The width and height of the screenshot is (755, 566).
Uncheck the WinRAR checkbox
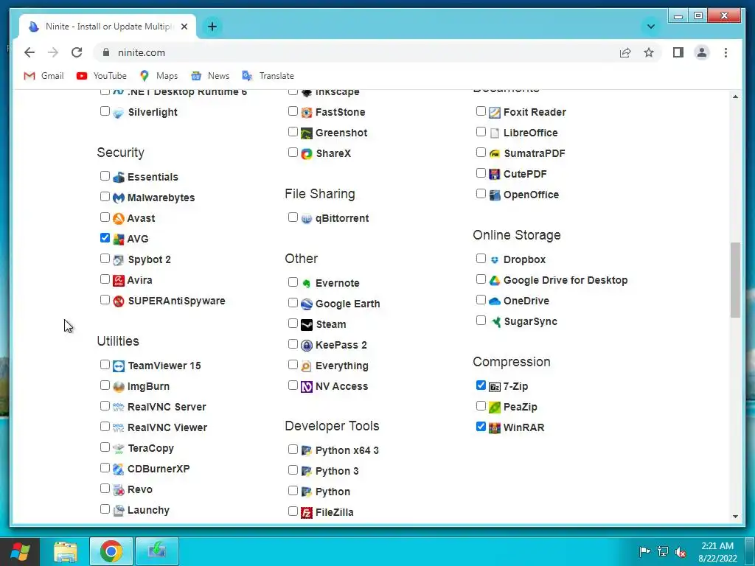481,427
